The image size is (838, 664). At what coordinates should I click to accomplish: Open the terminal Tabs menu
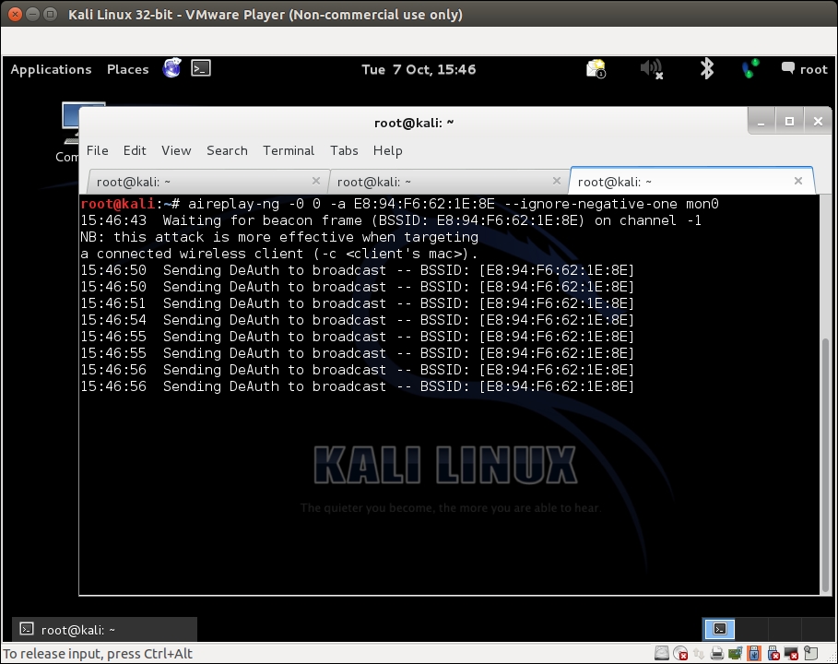coord(344,150)
